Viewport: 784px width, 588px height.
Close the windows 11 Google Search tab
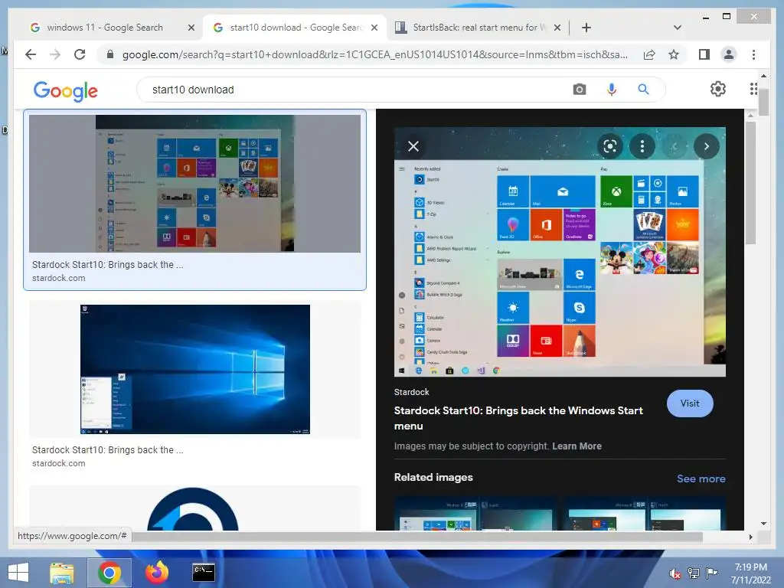[191, 28]
